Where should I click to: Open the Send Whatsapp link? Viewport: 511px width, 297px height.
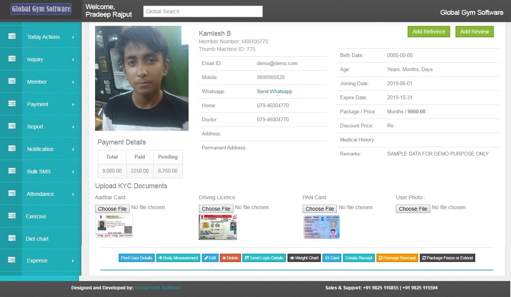point(275,91)
